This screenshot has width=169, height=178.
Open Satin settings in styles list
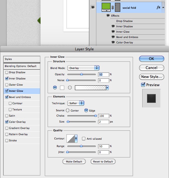tap(12, 116)
